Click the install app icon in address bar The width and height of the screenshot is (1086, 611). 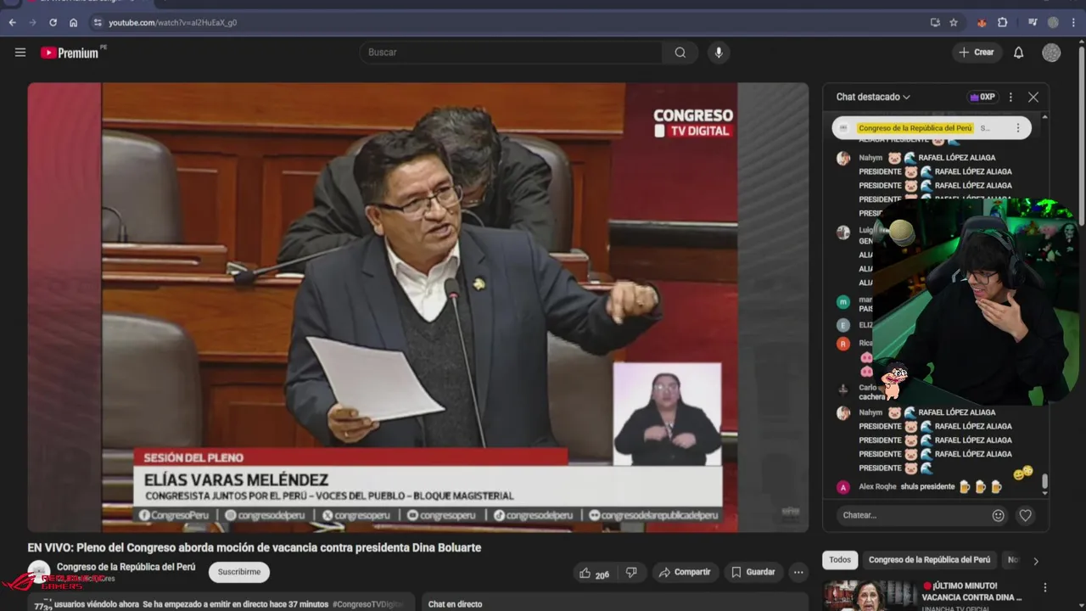(935, 23)
